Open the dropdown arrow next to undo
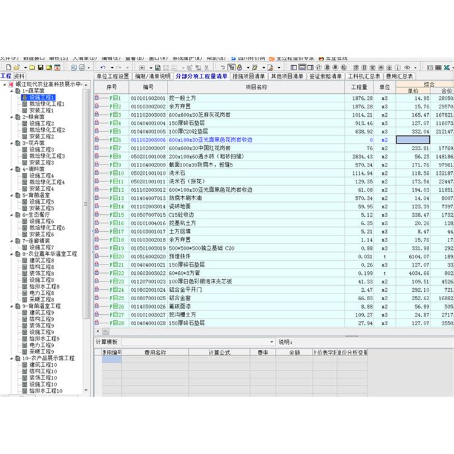The image size is (454, 454). coord(112,68)
